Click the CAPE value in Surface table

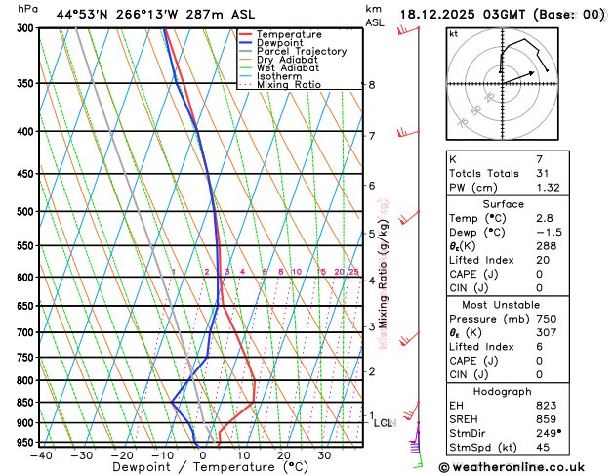click(x=539, y=274)
